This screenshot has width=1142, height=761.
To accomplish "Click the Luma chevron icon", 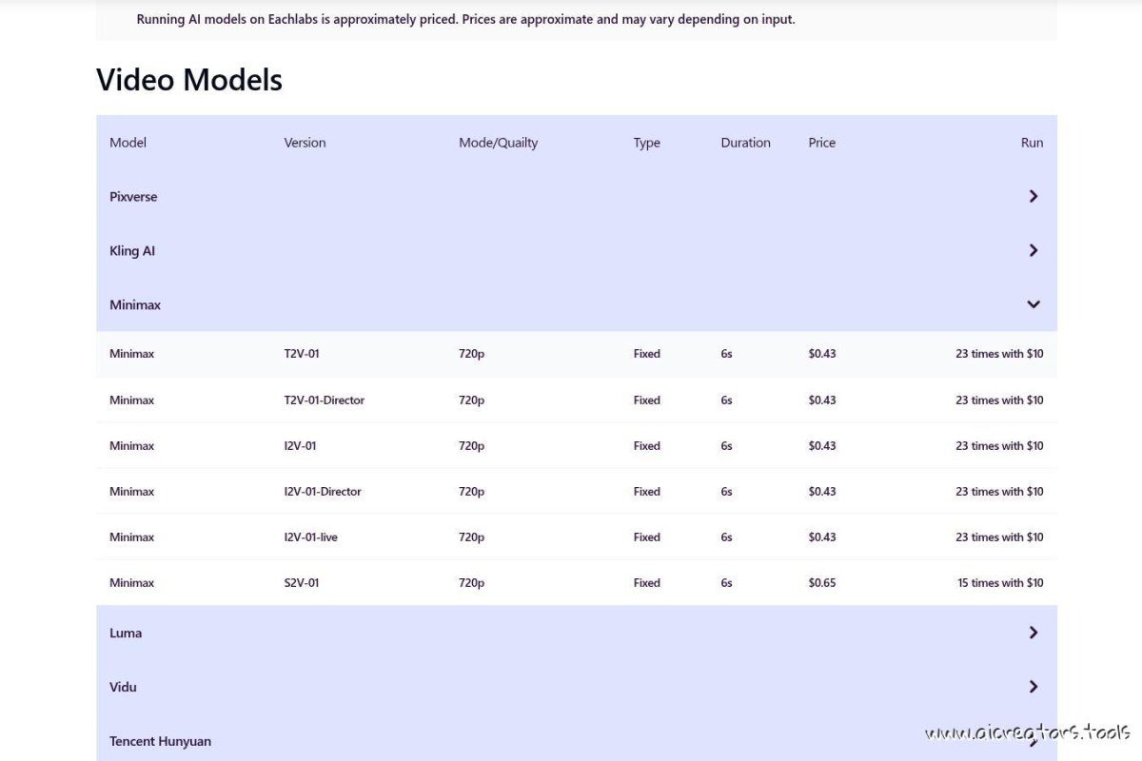I will pos(1033,632).
